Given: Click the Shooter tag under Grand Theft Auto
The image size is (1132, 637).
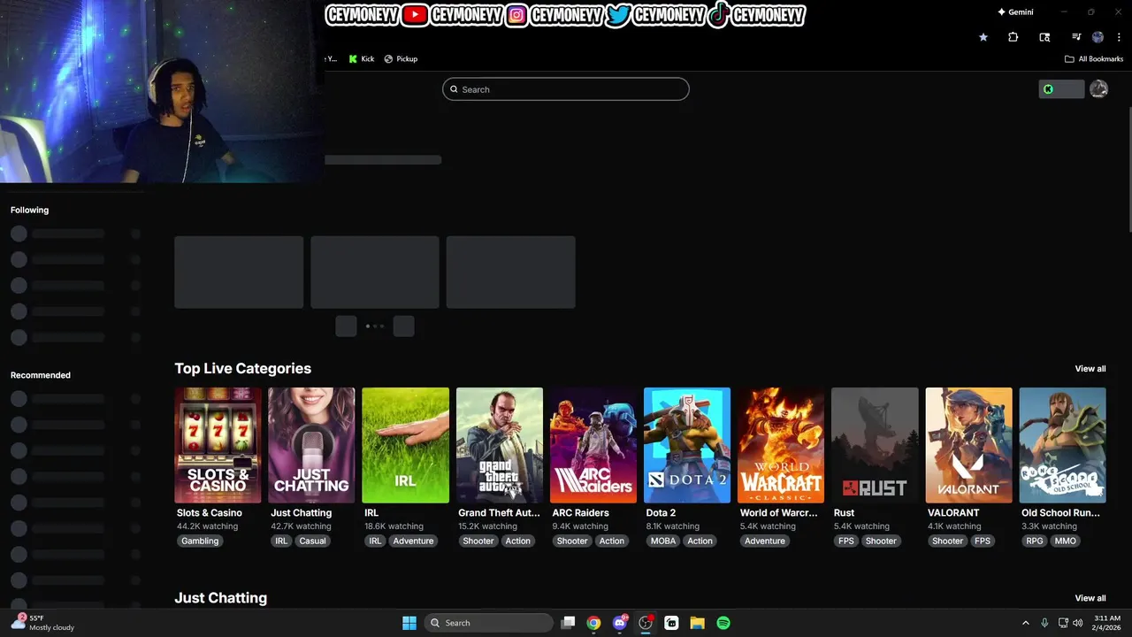Looking at the screenshot, I should click(478, 541).
